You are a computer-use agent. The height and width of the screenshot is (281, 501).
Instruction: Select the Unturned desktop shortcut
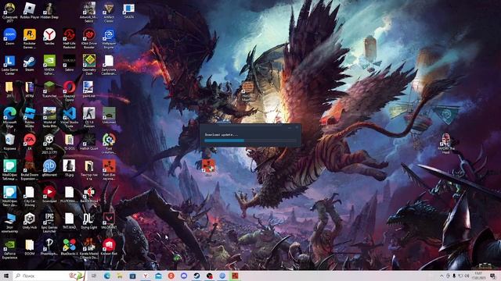109,116
